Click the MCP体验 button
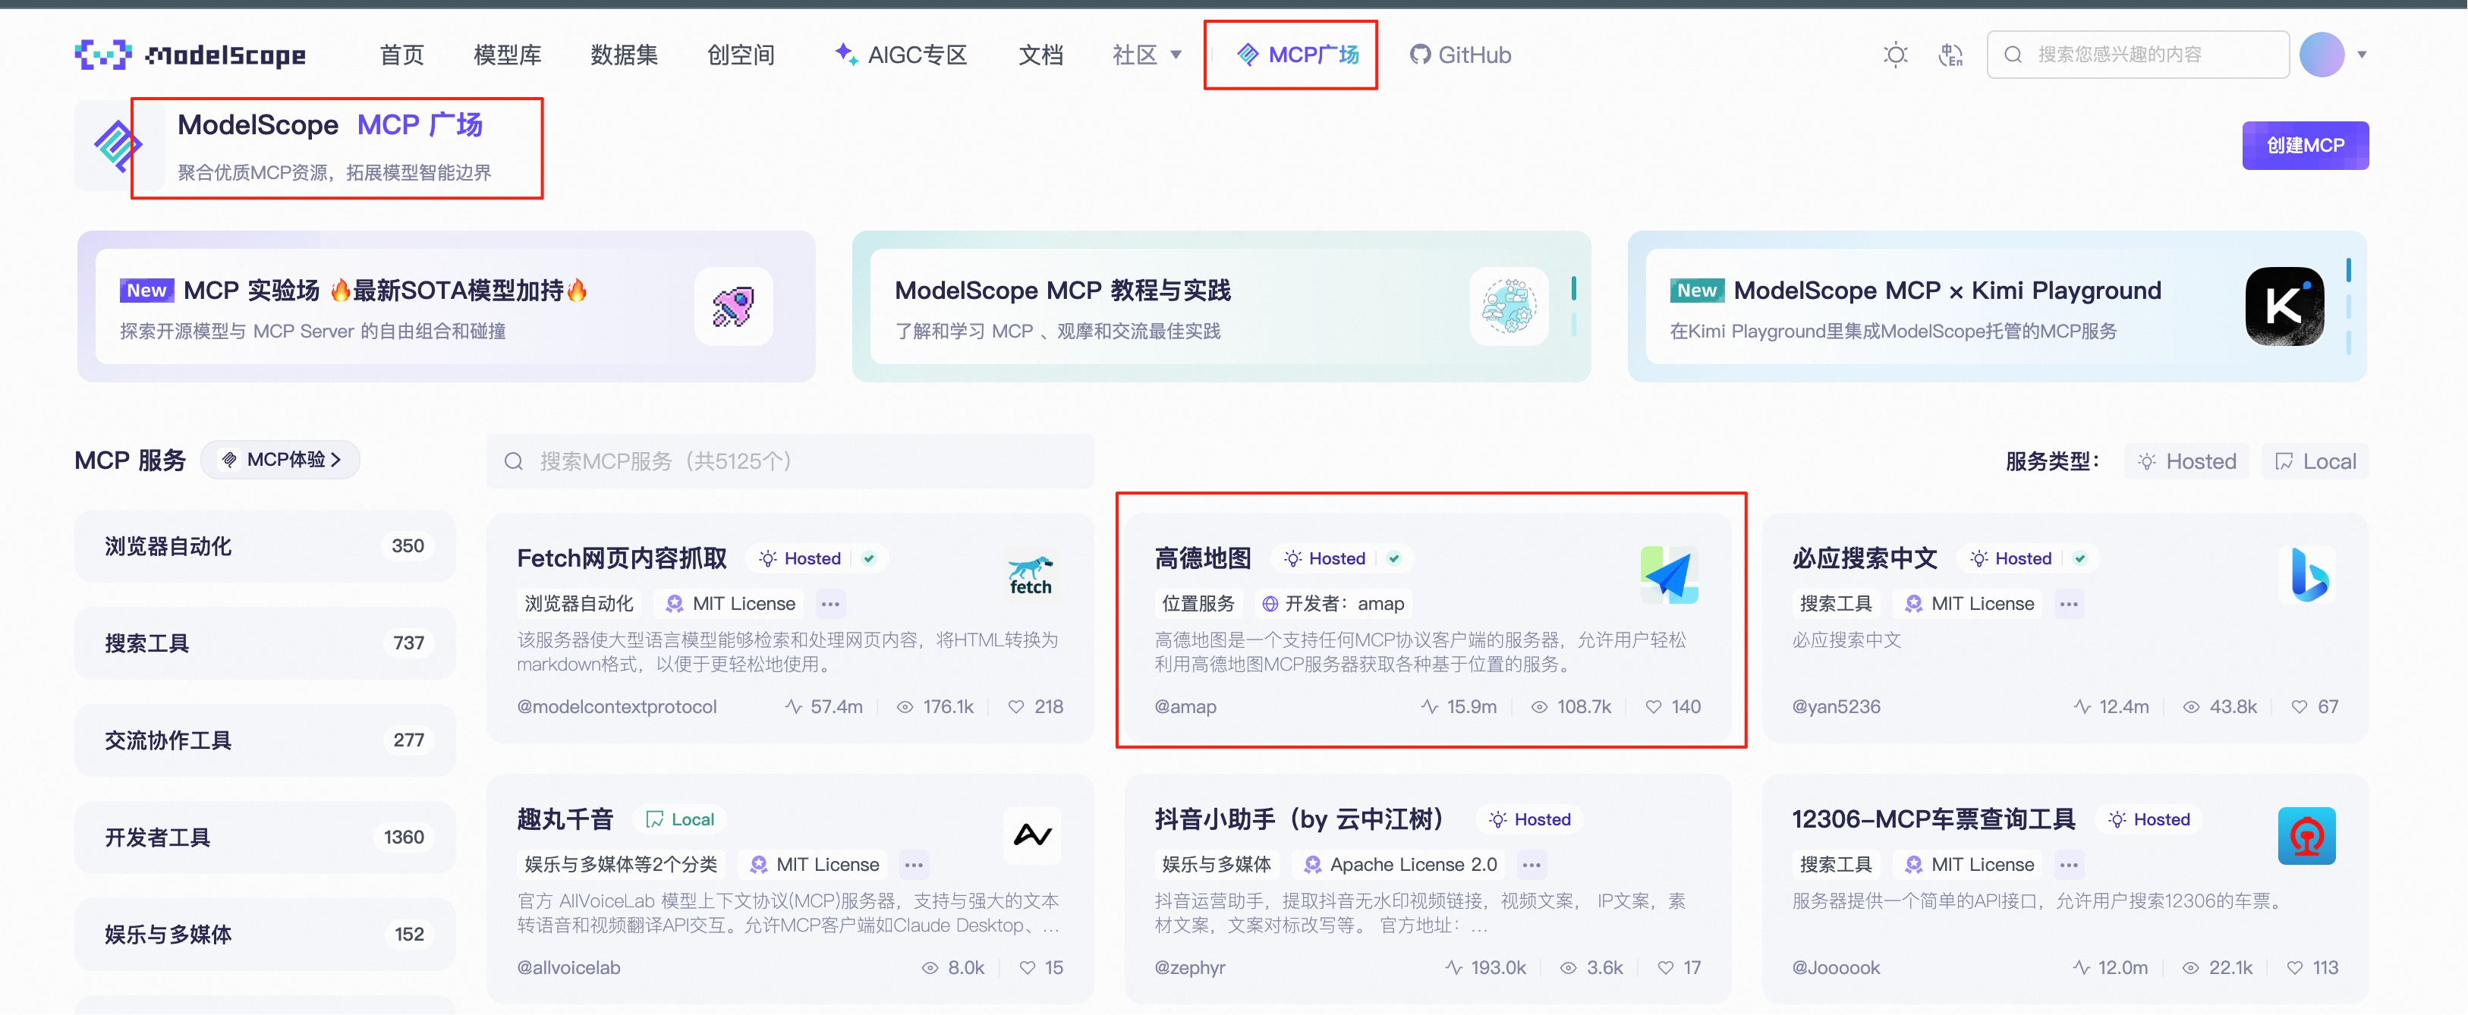The width and height of the screenshot is (2468, 1015). pyautogui.click(x=281, y=460)
